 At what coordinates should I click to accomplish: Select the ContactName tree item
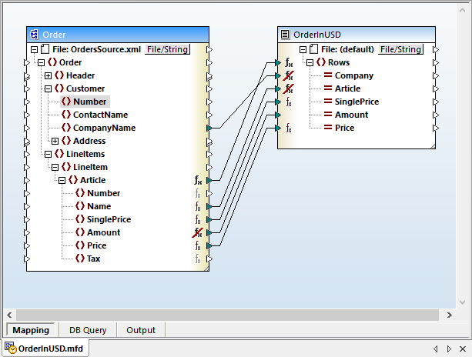click(100, 115)
